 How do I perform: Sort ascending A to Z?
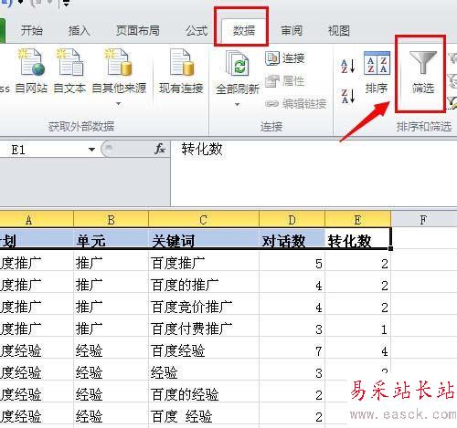[347, 66]
